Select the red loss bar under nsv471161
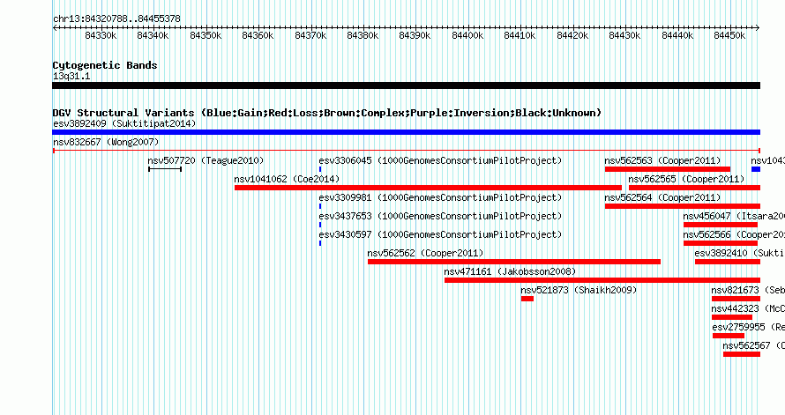The width and height of the screenshot is (785, 415). (602, 280)
